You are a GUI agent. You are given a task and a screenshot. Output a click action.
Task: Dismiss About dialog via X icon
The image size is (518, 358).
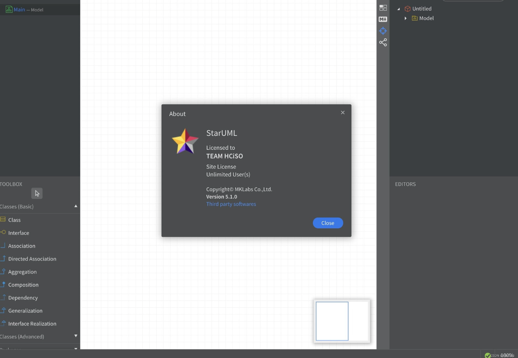pyautogui.click(x=343, y=113)
